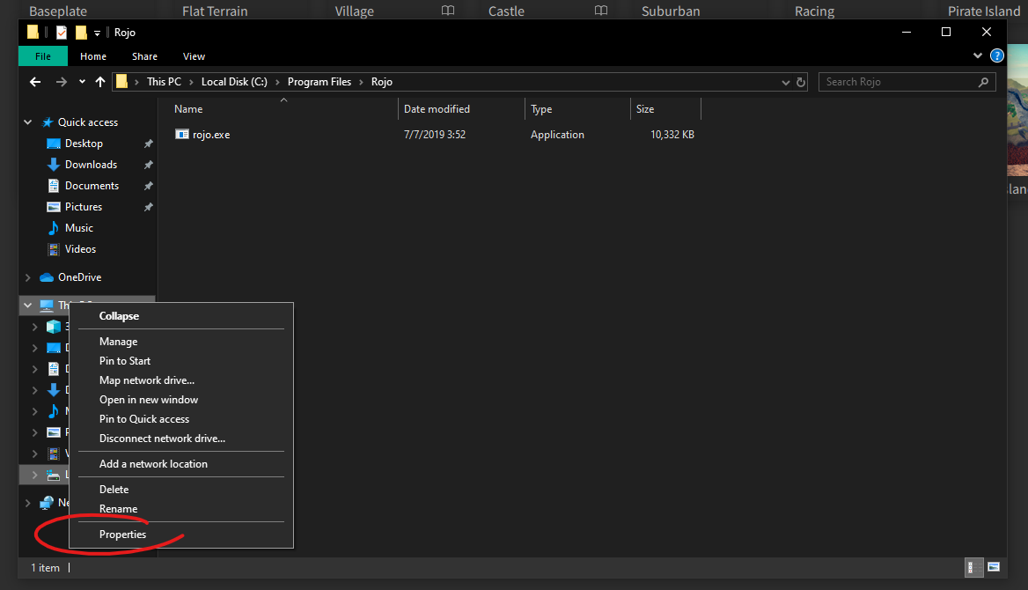Click the Desktop icon under Quick access

click(x=54, y=144)
